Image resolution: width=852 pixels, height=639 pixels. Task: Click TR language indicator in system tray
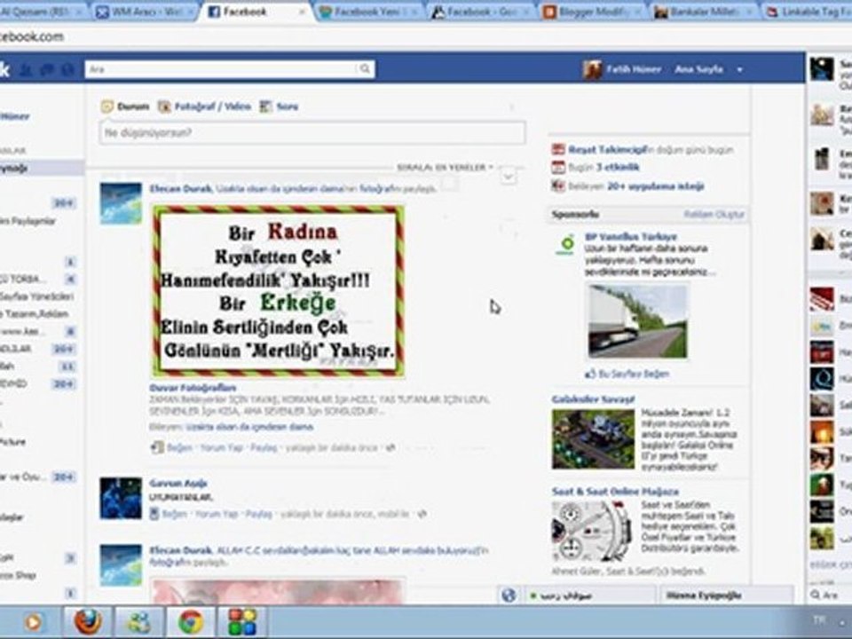(x=819, y=619)
